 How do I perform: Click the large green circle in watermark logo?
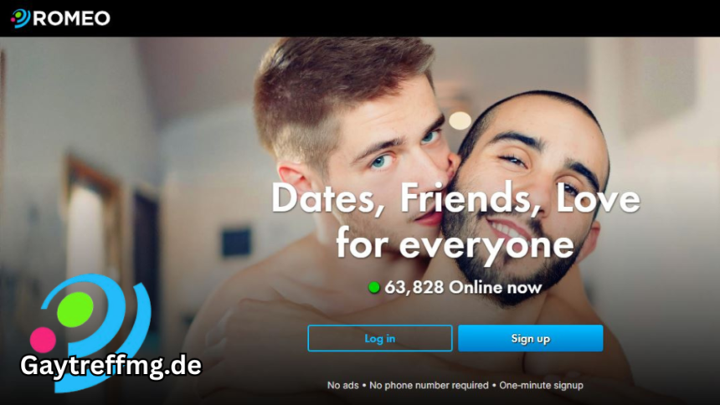point(75,310)
